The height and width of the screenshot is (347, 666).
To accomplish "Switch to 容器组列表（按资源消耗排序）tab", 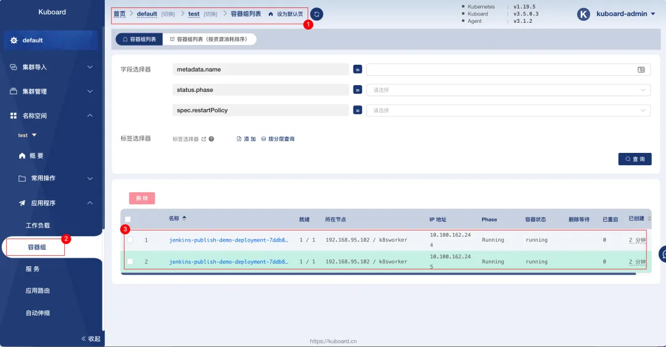I will (209, 39).
